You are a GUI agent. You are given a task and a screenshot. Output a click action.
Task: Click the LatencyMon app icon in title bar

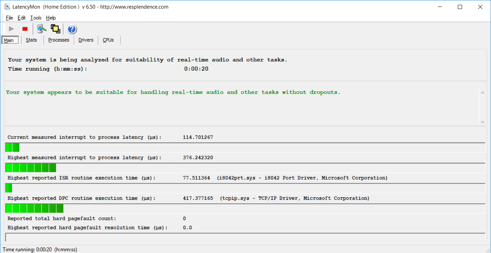pyautogui.click(x=7, y=7)
